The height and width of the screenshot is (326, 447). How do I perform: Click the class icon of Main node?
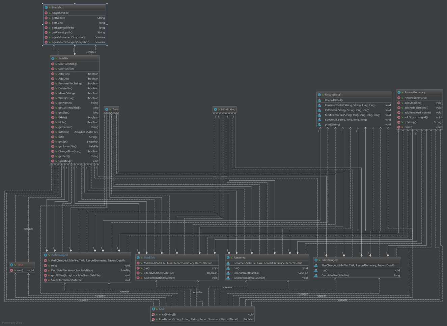(x=153, y=309)
